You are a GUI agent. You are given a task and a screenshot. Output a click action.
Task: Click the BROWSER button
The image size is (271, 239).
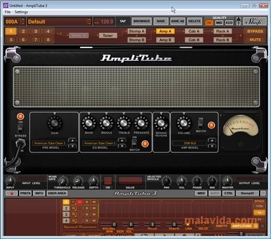[x=142, y=21]
